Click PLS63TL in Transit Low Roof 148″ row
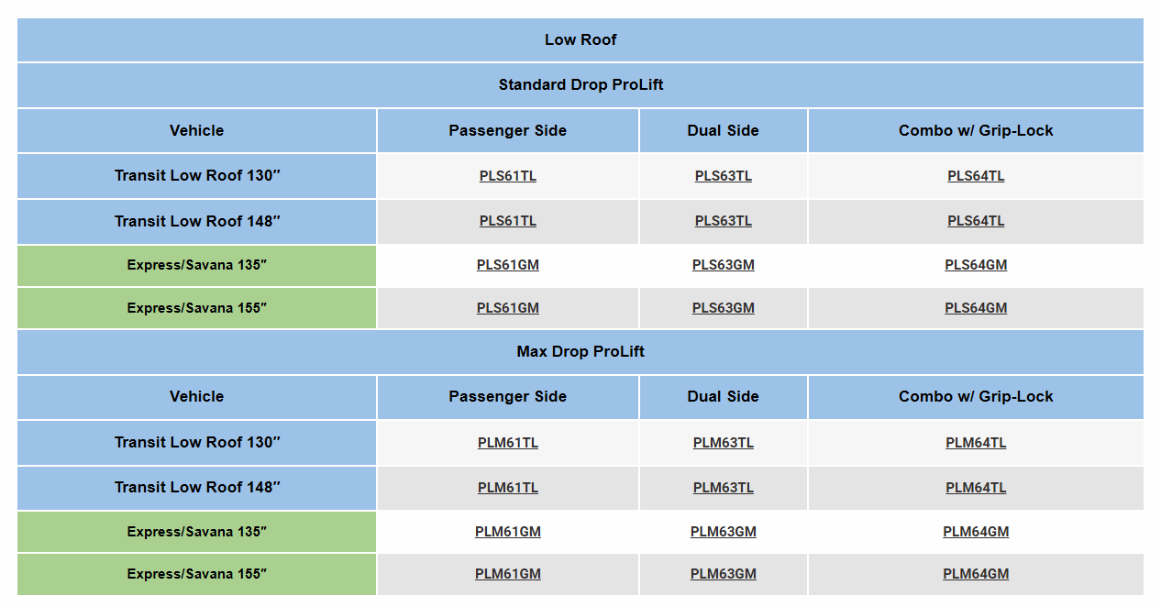 click(x=723, y=221)
